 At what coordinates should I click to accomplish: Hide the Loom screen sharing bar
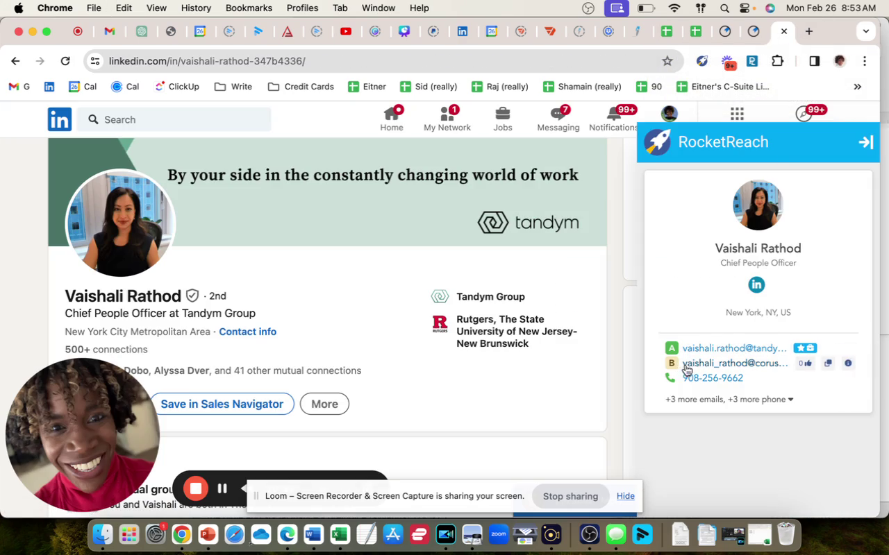(625, 496)
